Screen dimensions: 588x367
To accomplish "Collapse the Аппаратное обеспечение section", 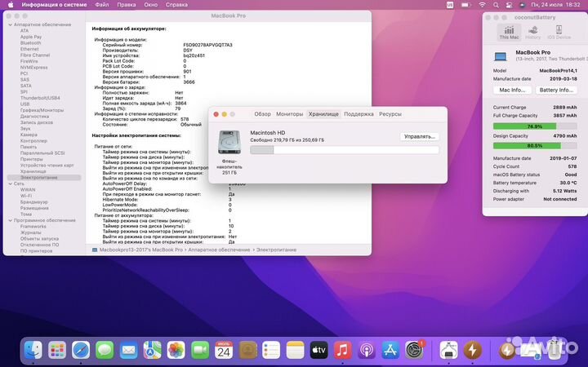I will click(x=10, y=24).
